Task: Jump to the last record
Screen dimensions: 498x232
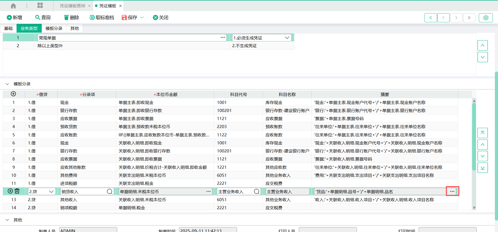Action: click(469, 18)
